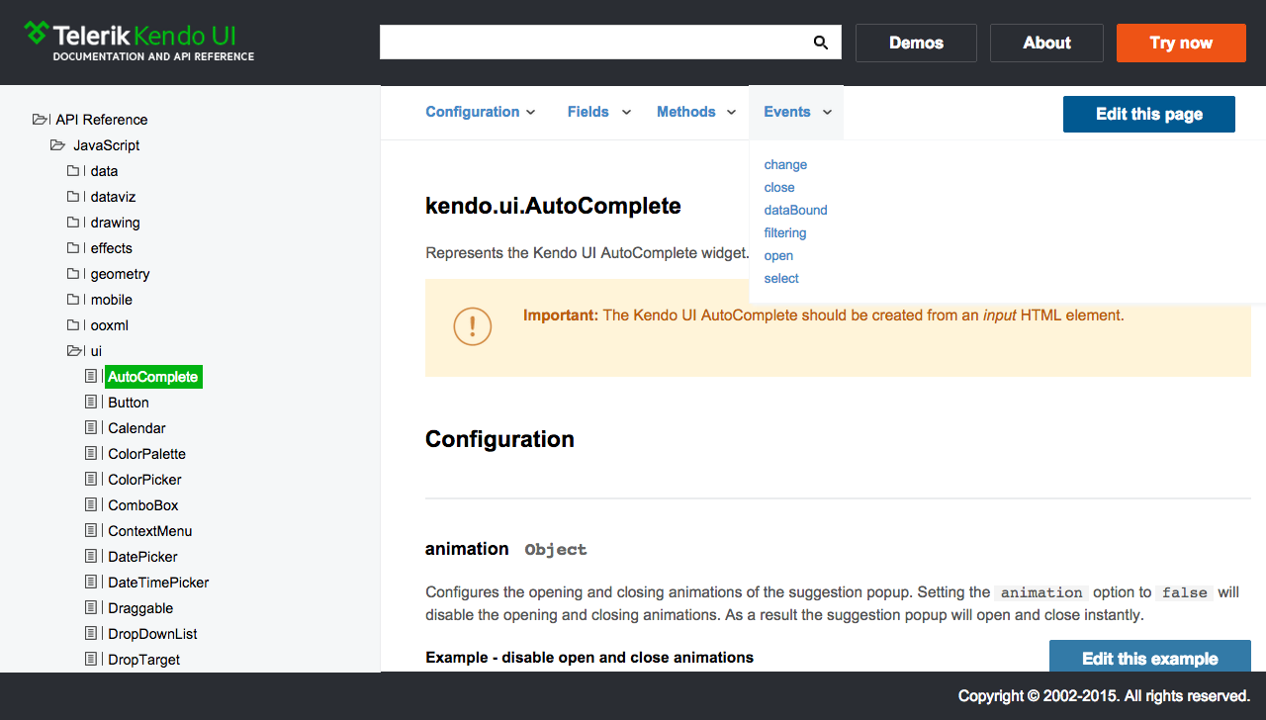Select the geometry tree label
The height and width of the screenshot is (720, 1266).
tap(120, 274)
